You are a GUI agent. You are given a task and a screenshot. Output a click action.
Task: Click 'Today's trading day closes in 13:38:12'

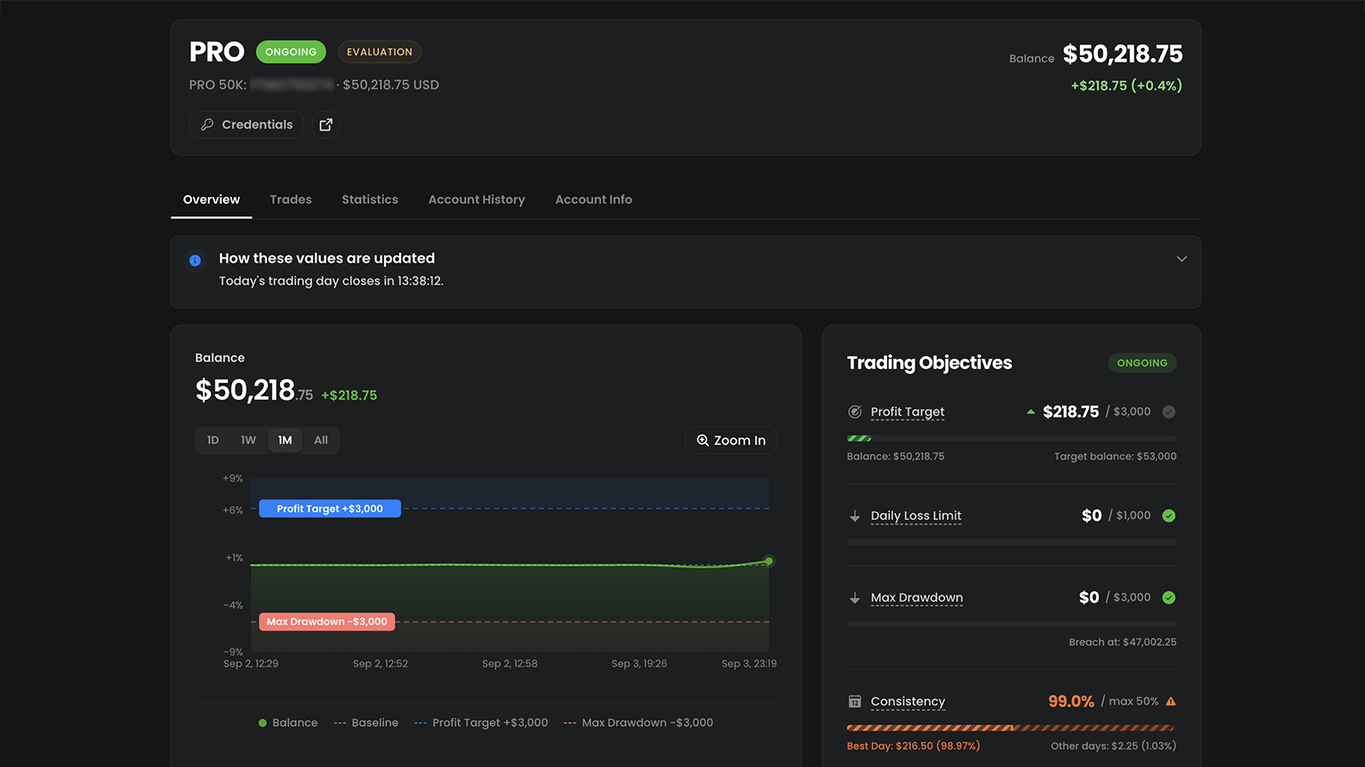click(x=331, y=281)
